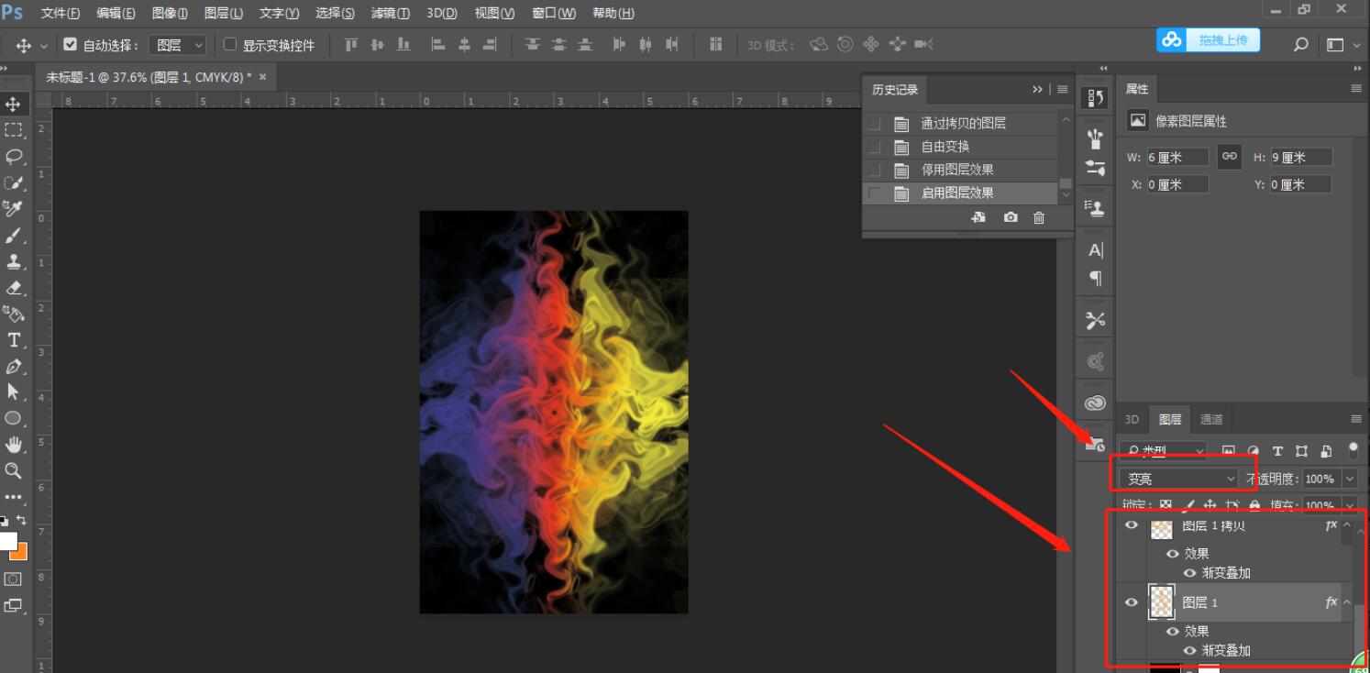Toggle layer filtering on/off switch
The height and width of the screenshot is (673, 1370).
[1353, 450]
